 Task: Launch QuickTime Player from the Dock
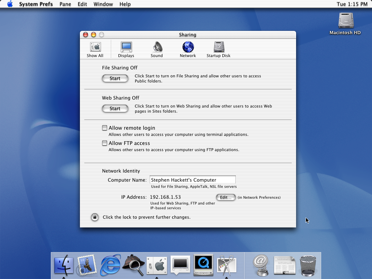[x=203, y=265]
